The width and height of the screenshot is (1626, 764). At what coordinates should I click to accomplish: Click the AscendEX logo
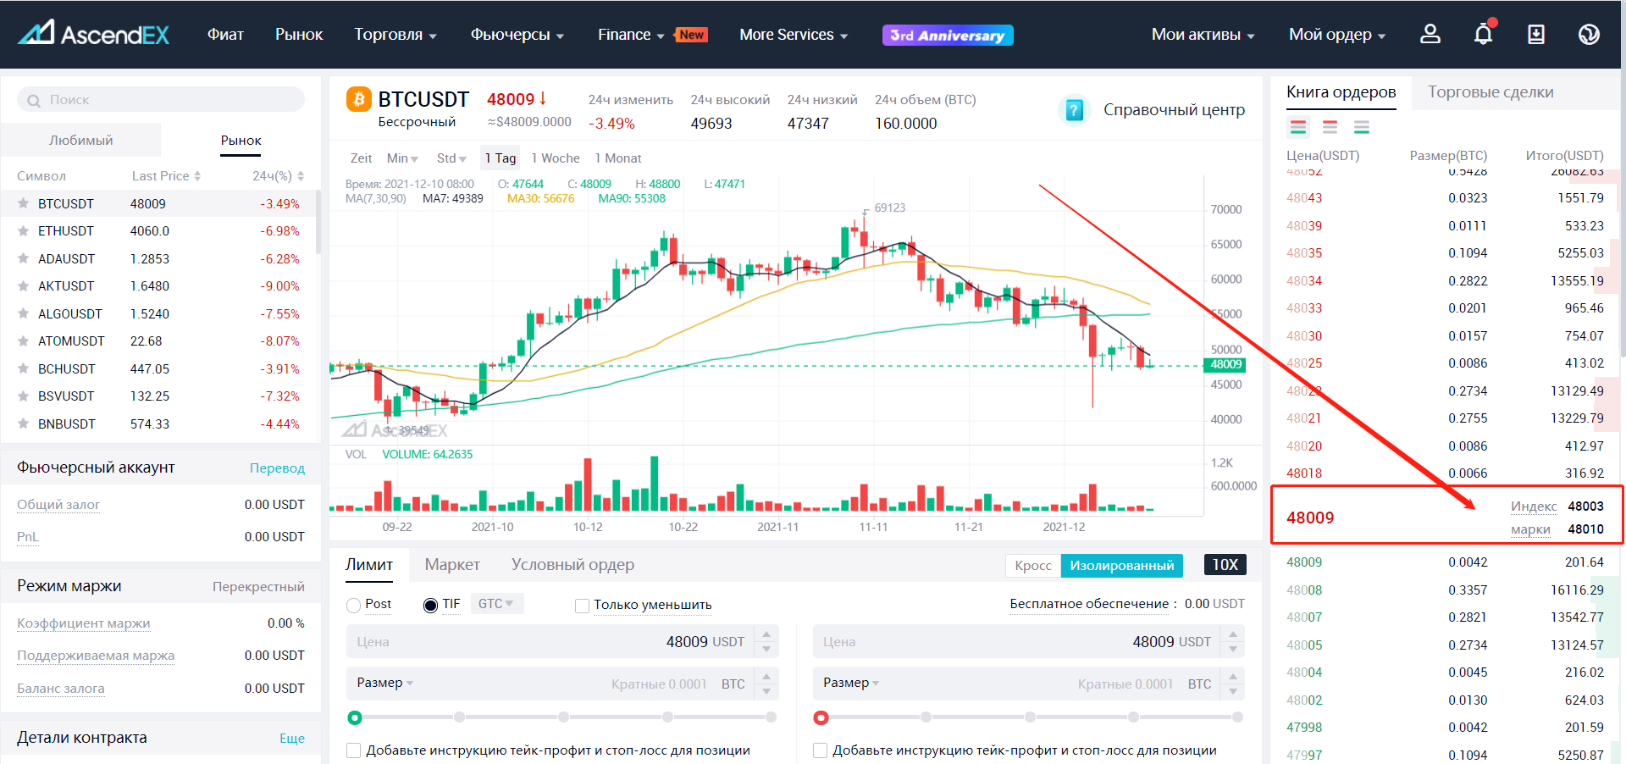tap(93, 34)
